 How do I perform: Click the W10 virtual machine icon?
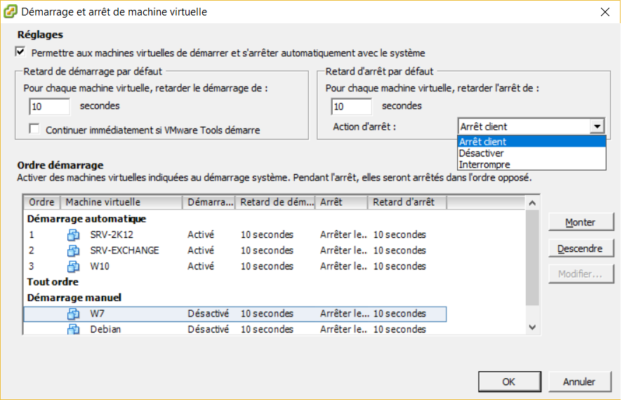[73, 267]
